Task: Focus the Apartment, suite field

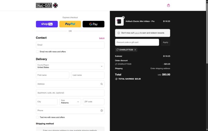Action: pyautogui.click(x=70, y=93)
